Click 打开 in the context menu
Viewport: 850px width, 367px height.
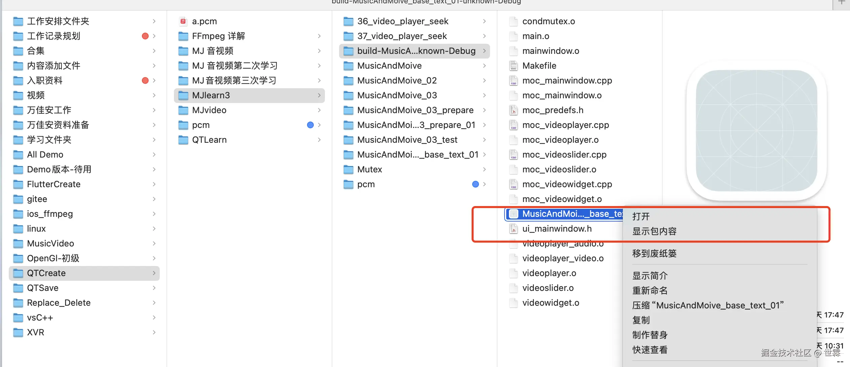641,216
